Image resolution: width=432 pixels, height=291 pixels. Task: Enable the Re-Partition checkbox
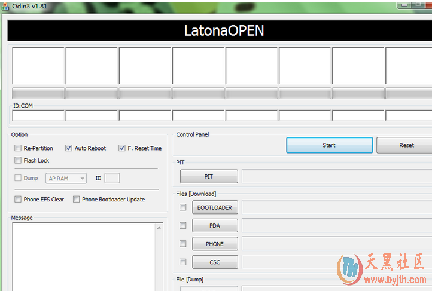pyautogui.click(x=18, y=148)
